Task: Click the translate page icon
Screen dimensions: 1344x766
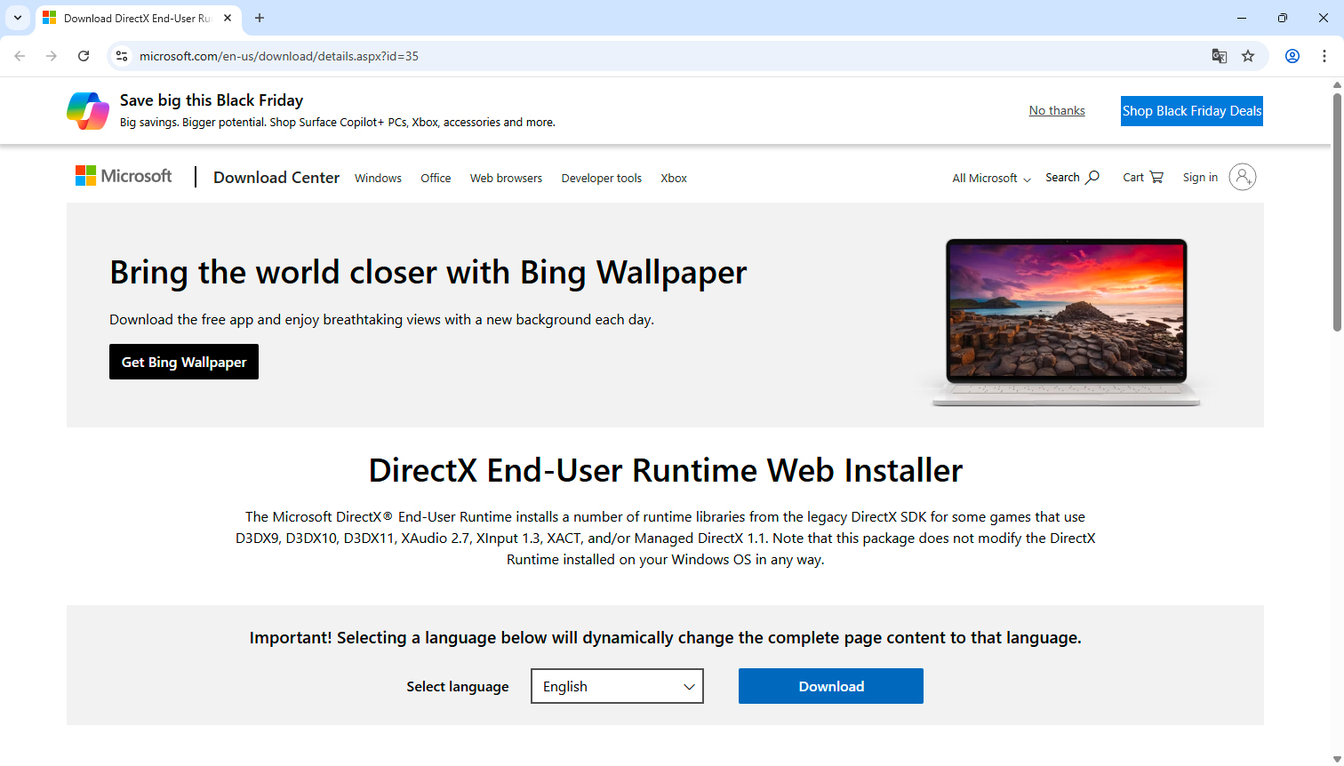Action: [1220, 56]
